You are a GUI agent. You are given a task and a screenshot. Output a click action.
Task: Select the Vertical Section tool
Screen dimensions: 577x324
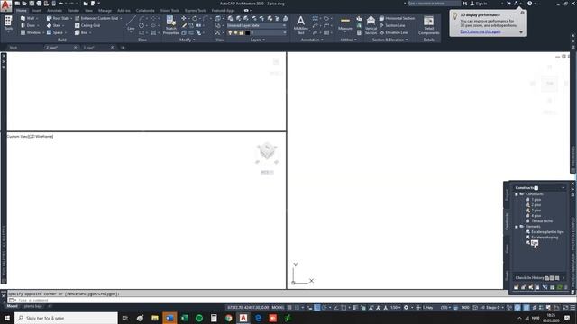(x=371, y=25)
